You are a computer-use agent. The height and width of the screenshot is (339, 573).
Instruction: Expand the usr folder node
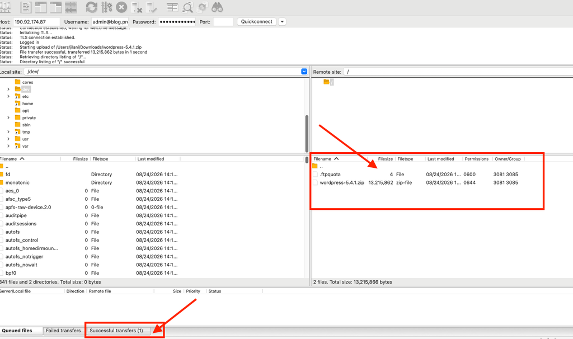pyautogui.click(x=8, y=139)
